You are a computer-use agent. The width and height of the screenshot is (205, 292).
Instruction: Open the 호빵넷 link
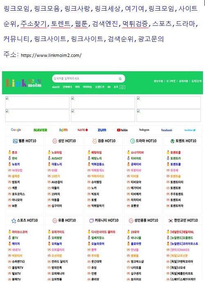pos(135,206)
